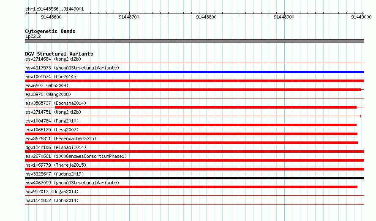Click the red bar under esv2670661
Viewport: 376px width, 221px height.
click(194, 160)
